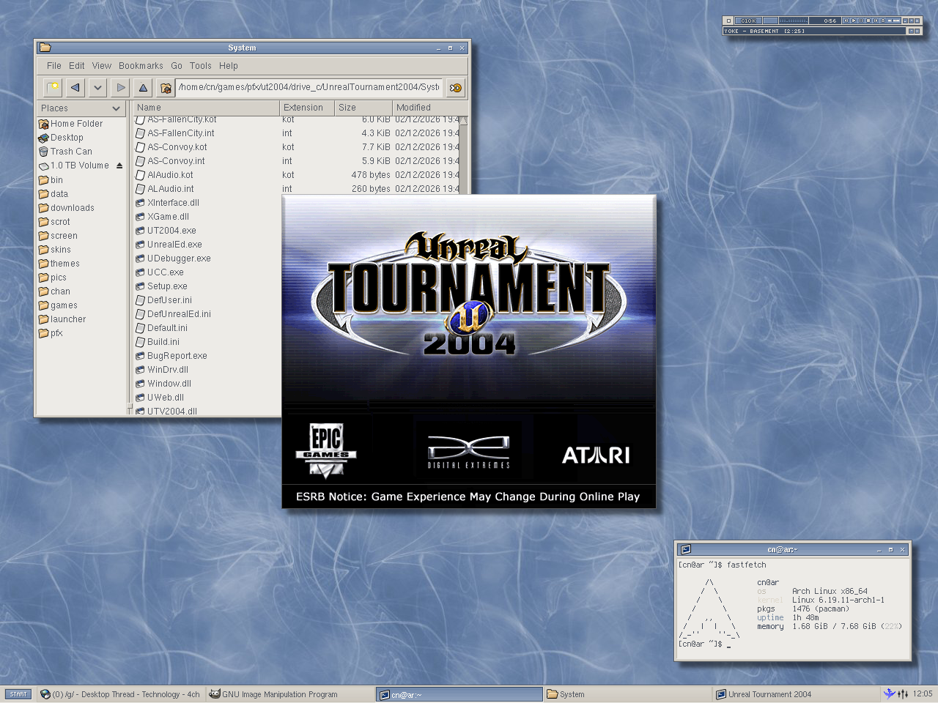
Task: Open the Tools menu
Action: 201,66
